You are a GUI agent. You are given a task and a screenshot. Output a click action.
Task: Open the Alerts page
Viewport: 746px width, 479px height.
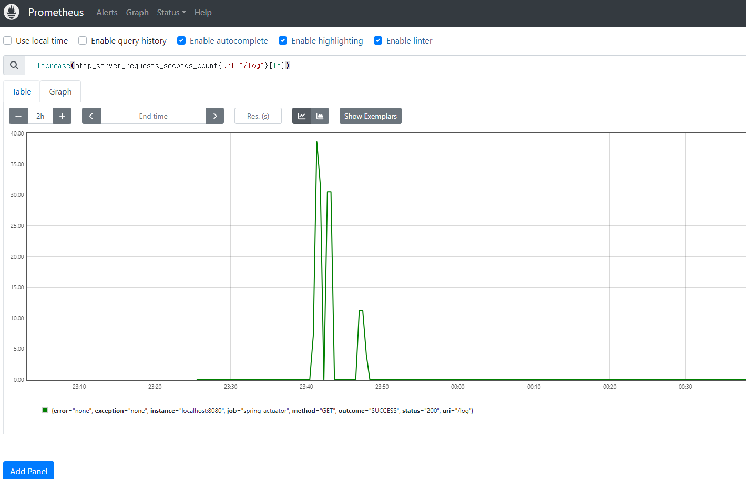point(107,12)
